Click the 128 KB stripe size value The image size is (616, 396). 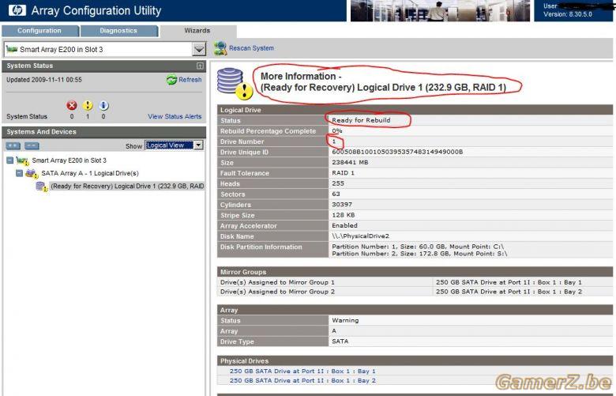[x=344, y=215]
